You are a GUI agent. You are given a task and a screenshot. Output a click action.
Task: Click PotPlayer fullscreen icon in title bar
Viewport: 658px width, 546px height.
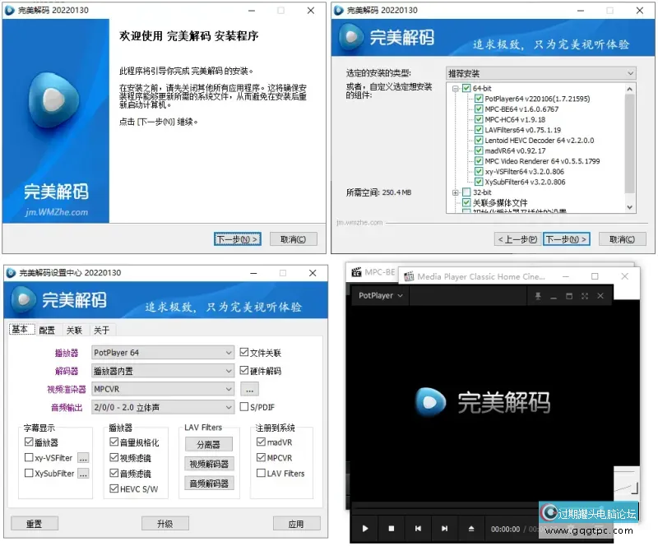[585, 296]
